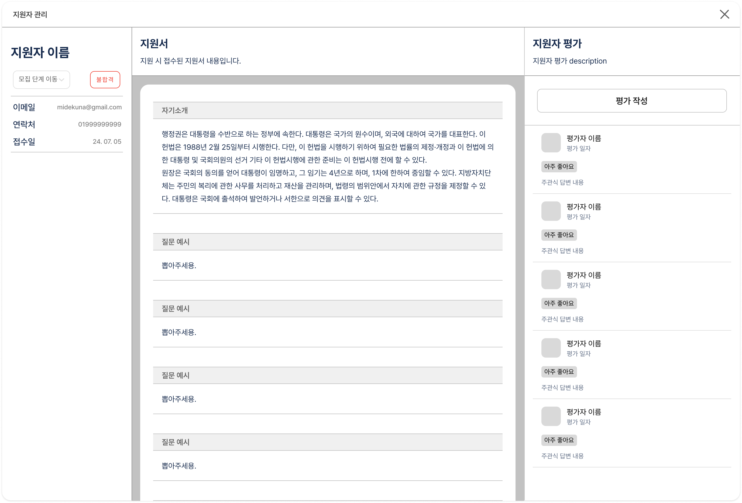This screenshot has height=503, width=742.
Task: Click the 이메일 label
Action: pos(24,107)
